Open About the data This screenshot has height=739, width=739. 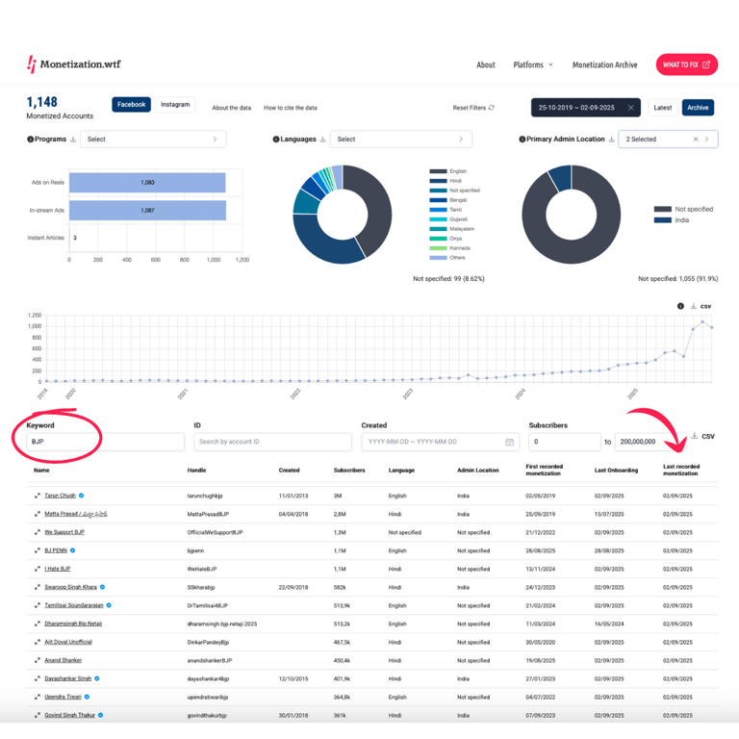(231, 108)
